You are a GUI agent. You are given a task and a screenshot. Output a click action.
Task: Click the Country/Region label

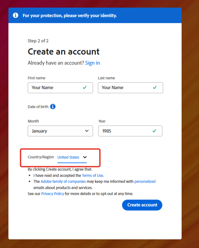(41, 157)
